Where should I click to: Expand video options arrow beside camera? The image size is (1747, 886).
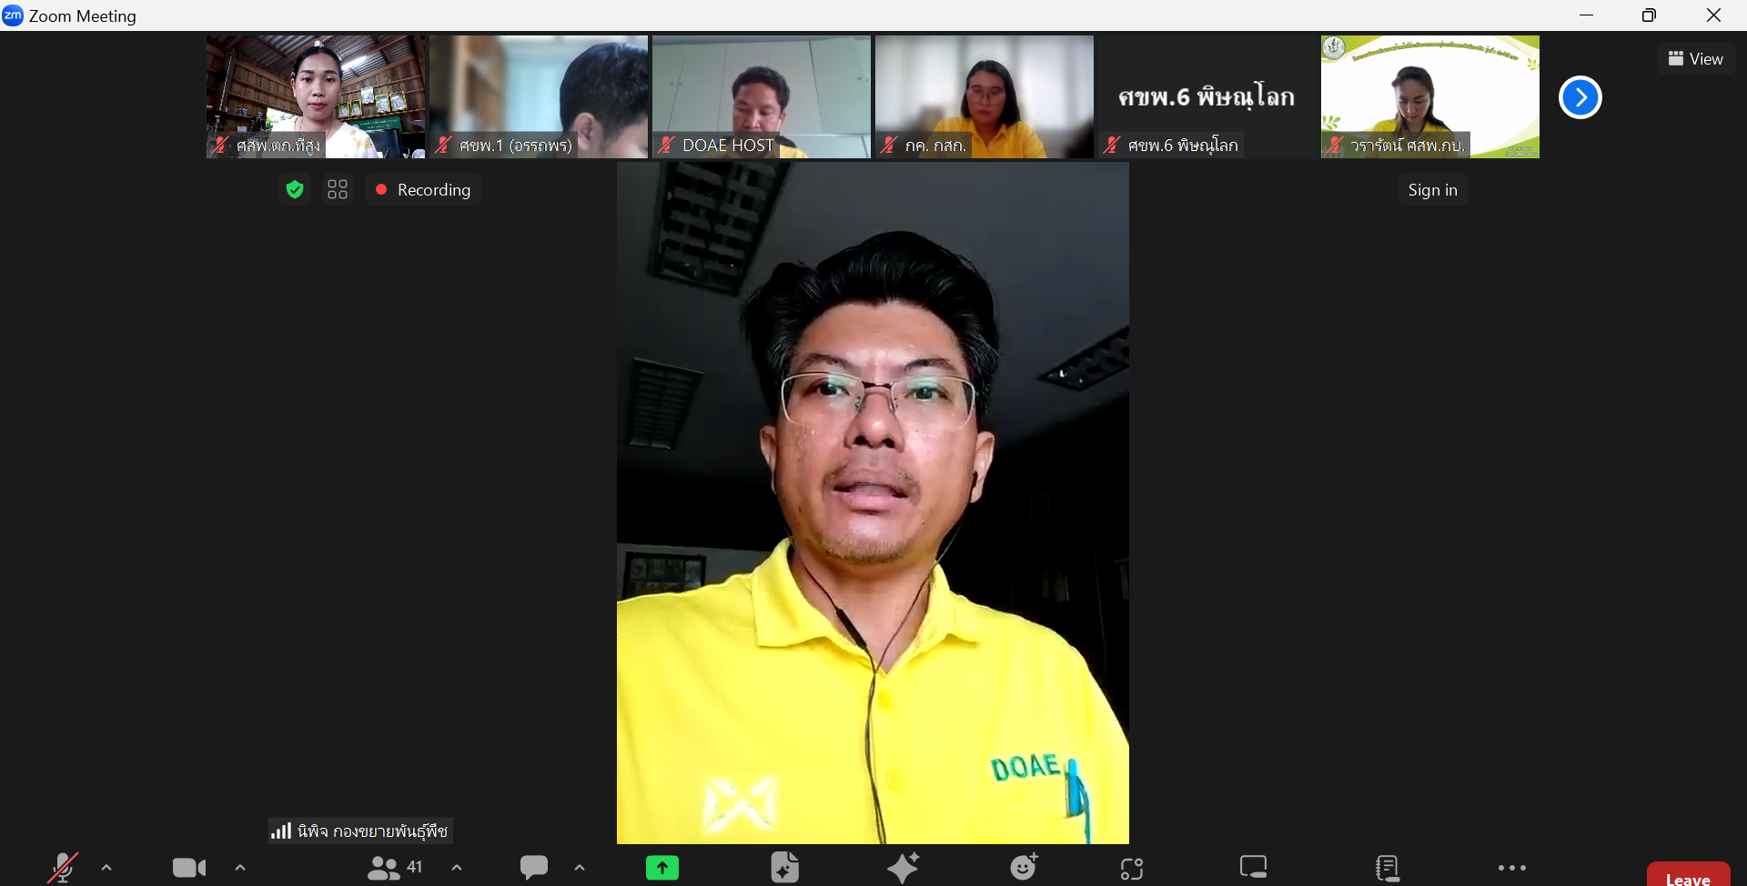pyautogui.click(x=240, y=868)
